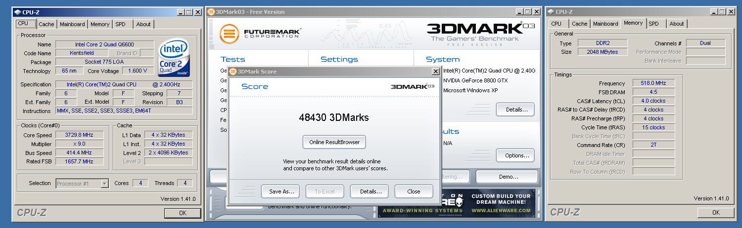
Task: Click the instructions field listing MMX, SSE
Action: [124, 111]
